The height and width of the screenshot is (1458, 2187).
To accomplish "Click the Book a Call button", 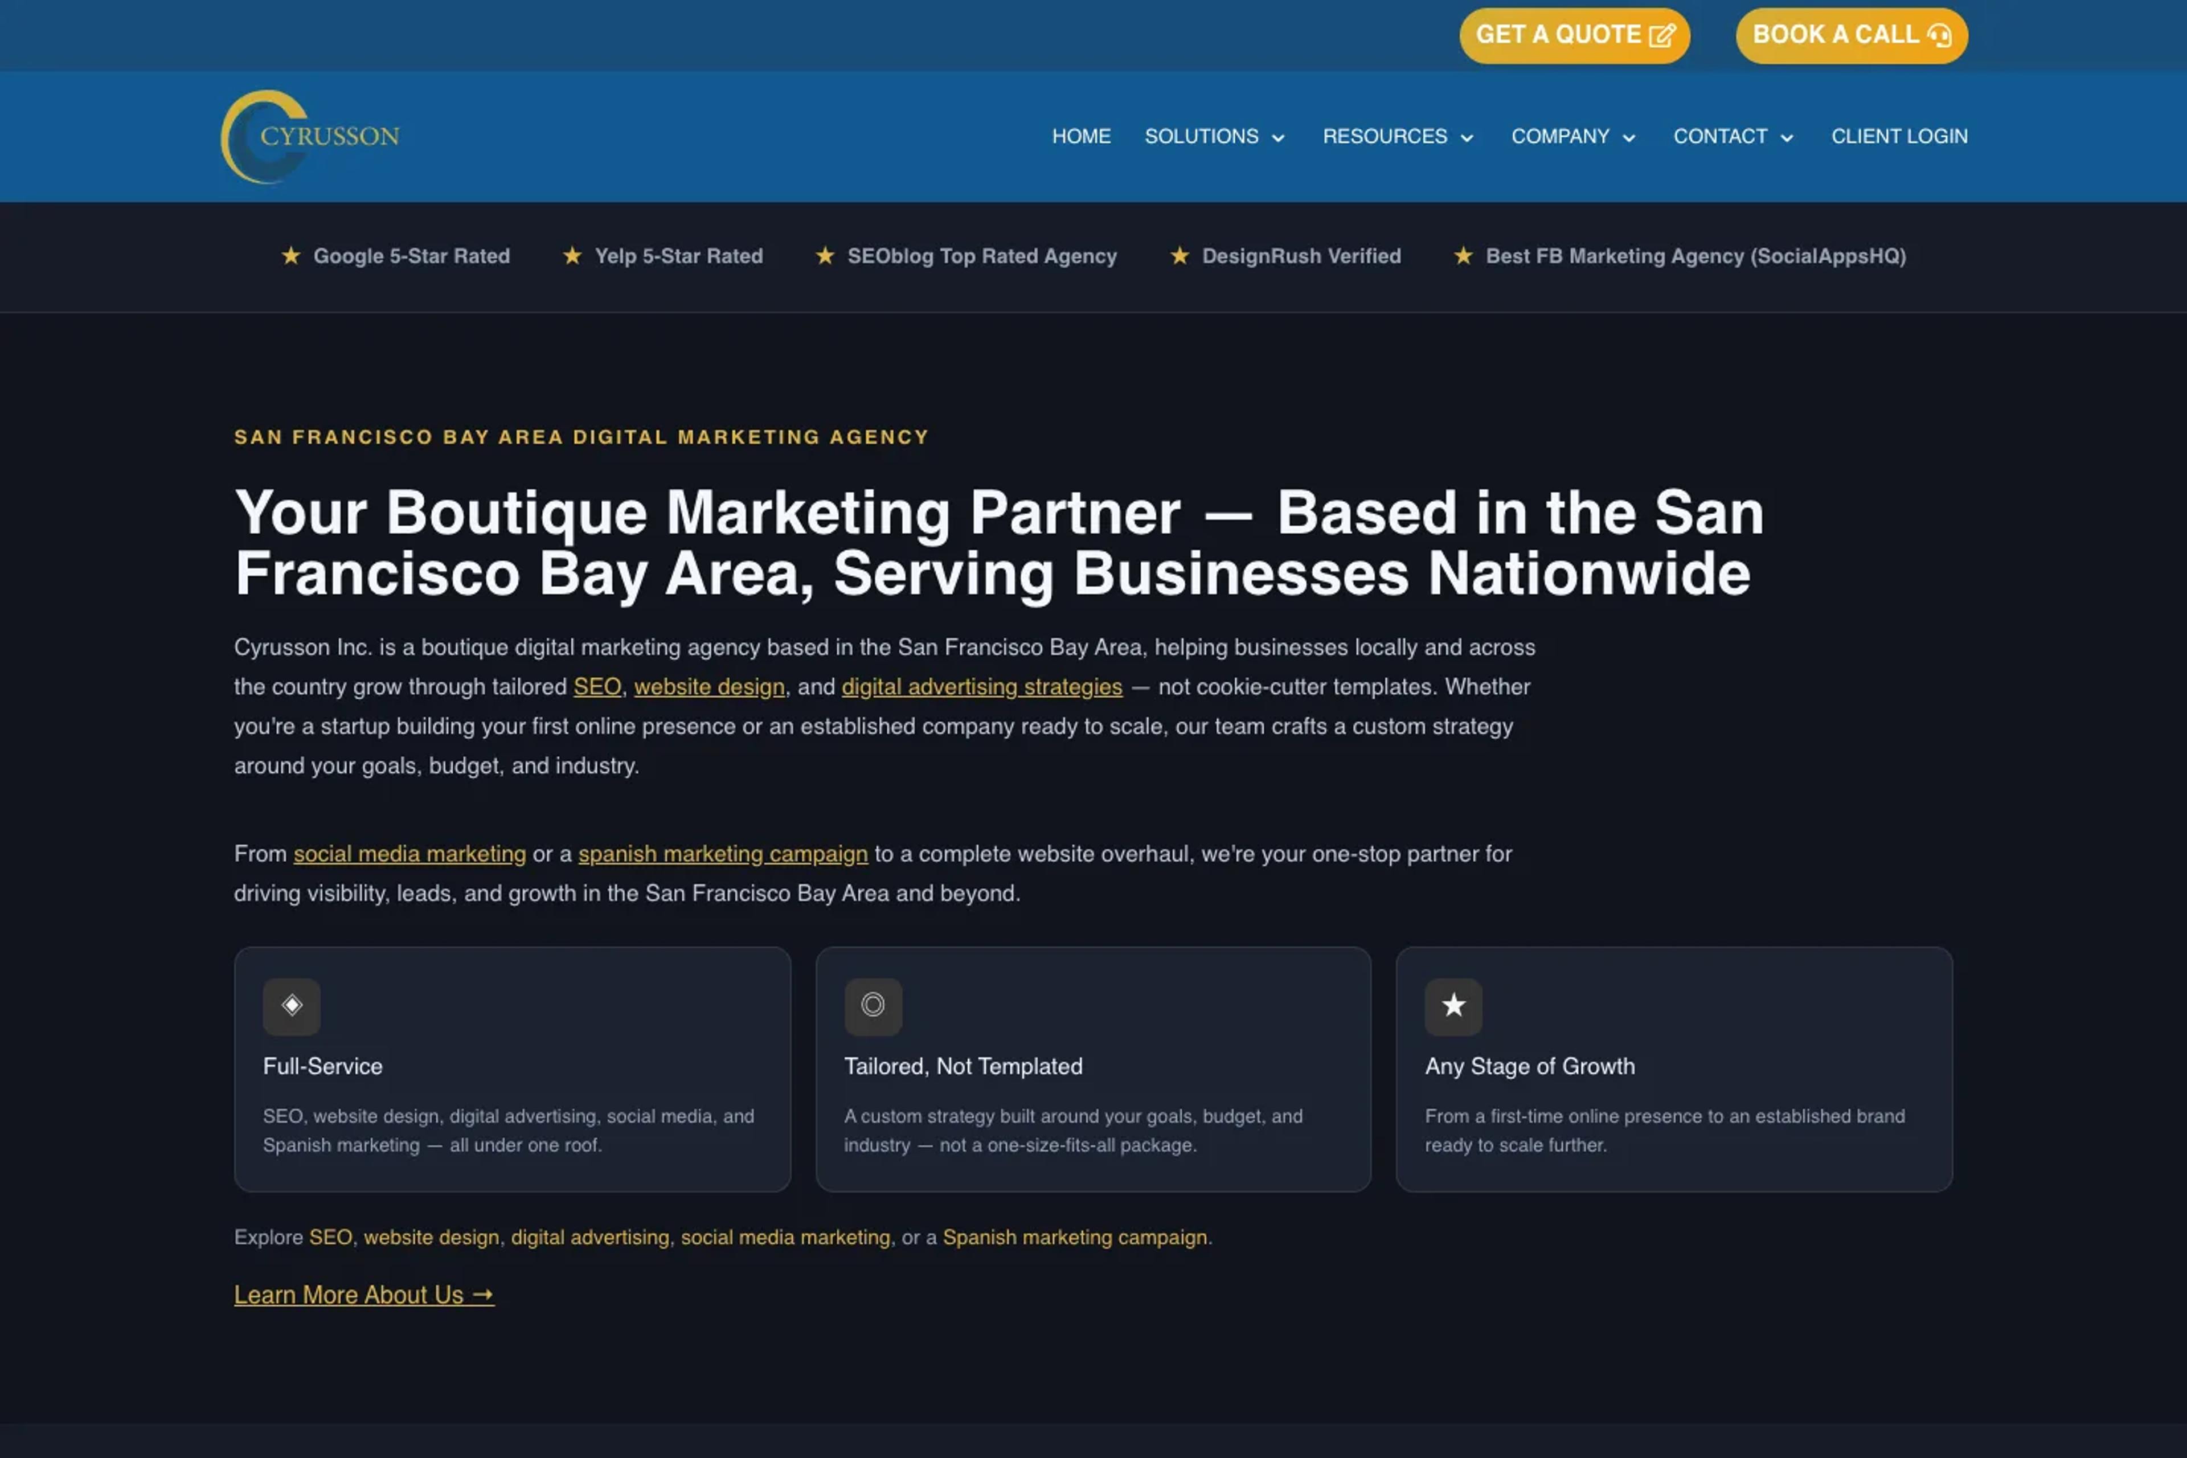I will [x=1852, y=35].
